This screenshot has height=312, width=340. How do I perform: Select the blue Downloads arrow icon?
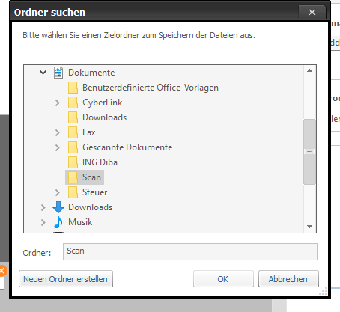[x=58, y=207]
